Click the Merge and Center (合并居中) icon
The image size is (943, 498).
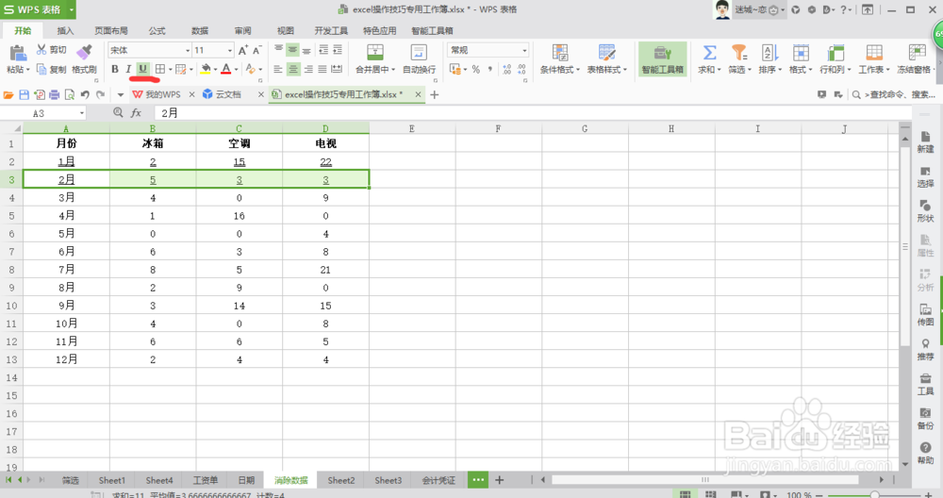tap(375, 52)
